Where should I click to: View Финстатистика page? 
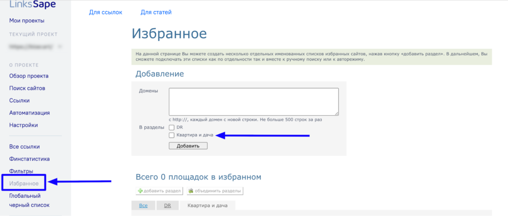pos(29,159)
